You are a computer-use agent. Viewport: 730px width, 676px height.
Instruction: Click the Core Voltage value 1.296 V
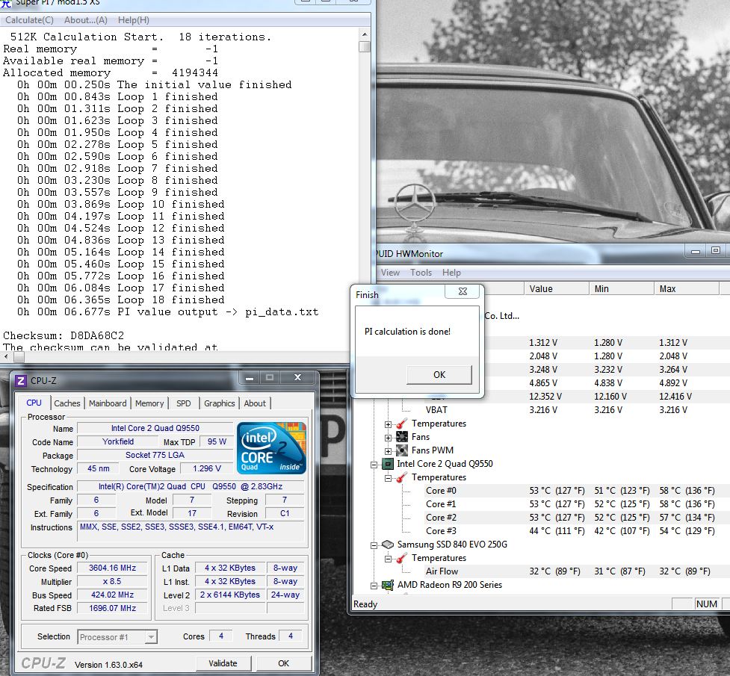[207, 468]
